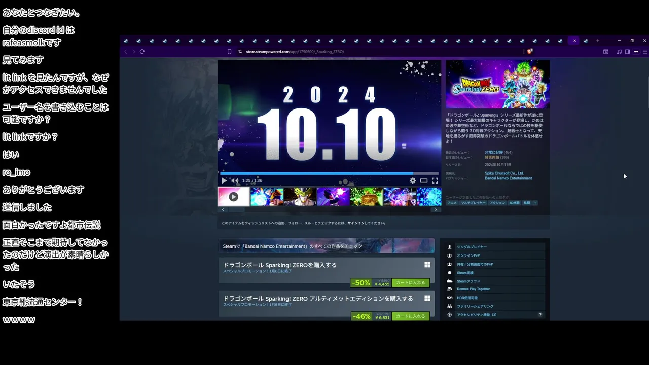Image resolution: width=649 pixels, height=365 pixels.
Task: Click Windows icon on Ultimate Edition box
Action: tap(427, 298)
